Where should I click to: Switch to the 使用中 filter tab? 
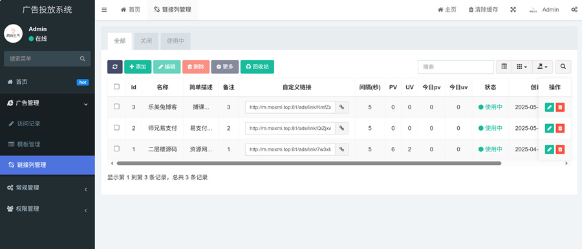tap(175, 41)
